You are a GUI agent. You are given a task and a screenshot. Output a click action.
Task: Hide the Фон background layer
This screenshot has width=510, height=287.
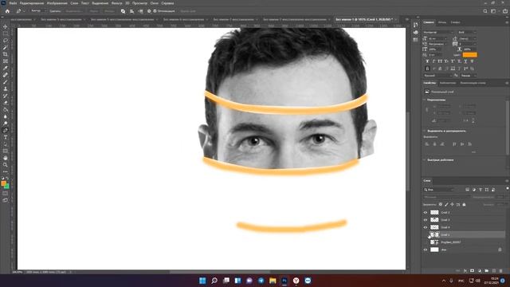(425, 250)
